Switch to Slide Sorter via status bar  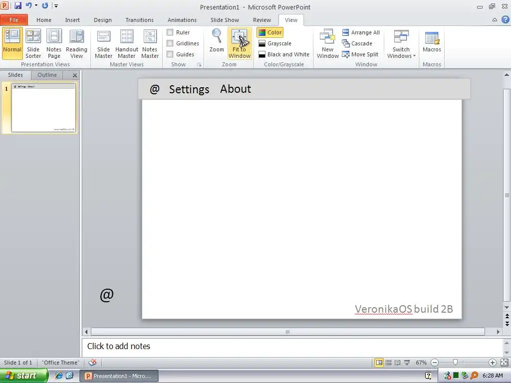tap(388, 363)
